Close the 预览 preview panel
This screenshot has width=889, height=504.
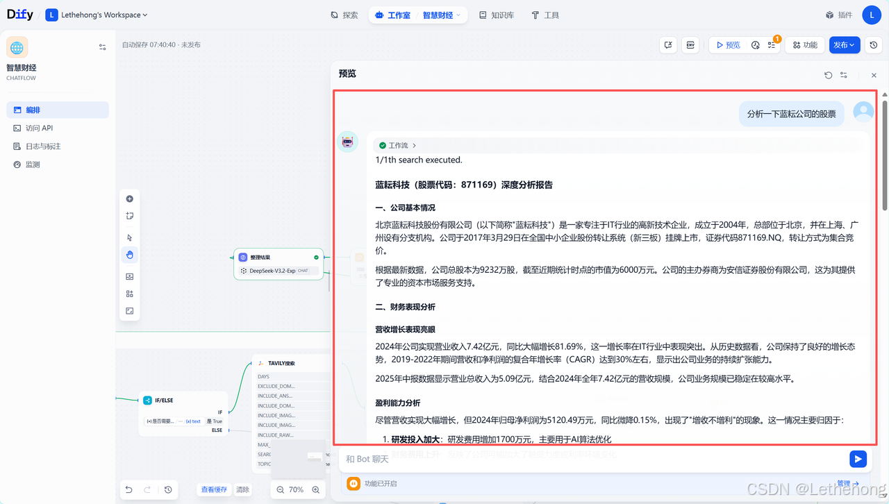pyautogui.click(x=874, y=75)
